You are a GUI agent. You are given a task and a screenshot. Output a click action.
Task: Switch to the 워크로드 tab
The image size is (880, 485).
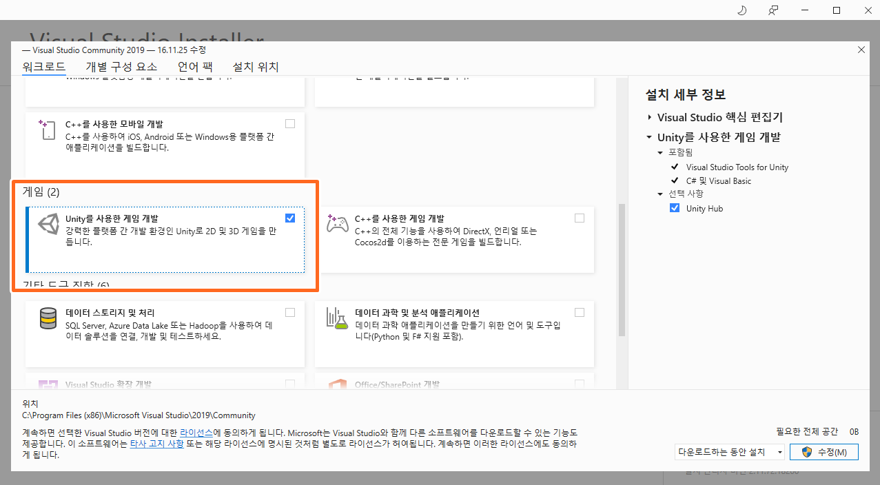(x=43, y=67)
